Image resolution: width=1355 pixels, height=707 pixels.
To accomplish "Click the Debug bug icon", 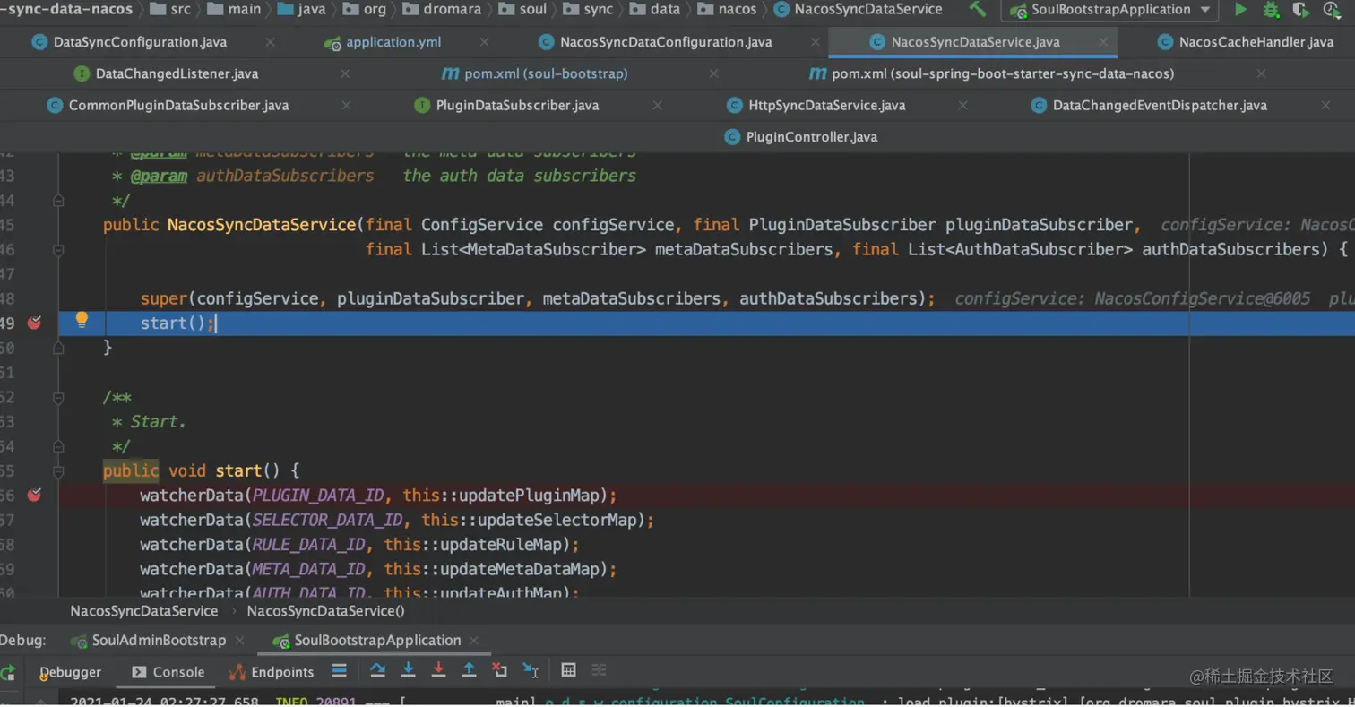I will pos(1271,10).
